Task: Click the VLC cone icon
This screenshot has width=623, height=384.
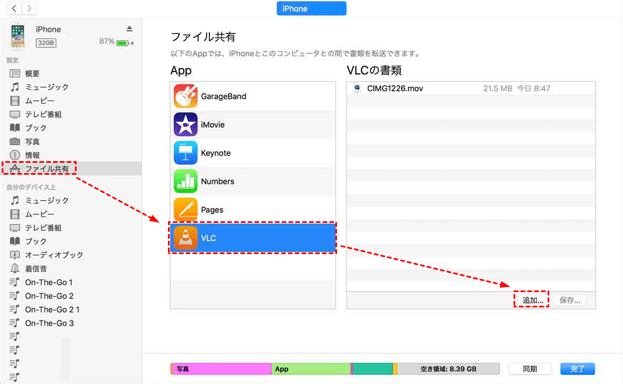Action: point(185,238)
